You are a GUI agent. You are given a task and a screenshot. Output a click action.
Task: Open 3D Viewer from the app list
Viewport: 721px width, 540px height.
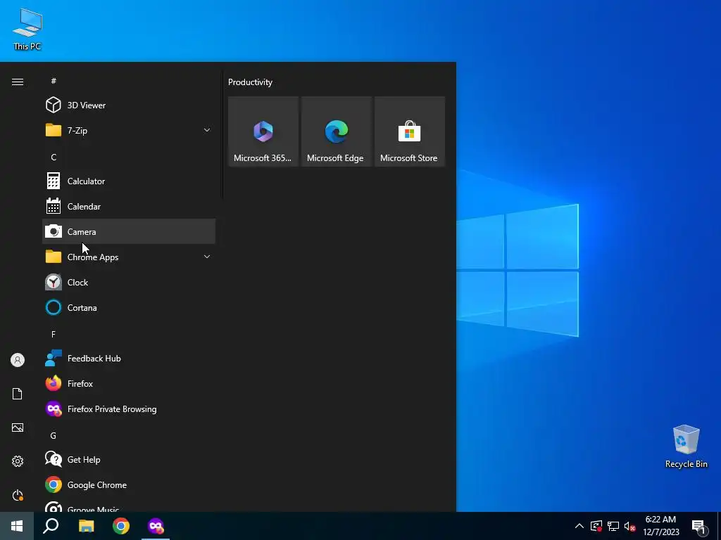click(129, 105)
